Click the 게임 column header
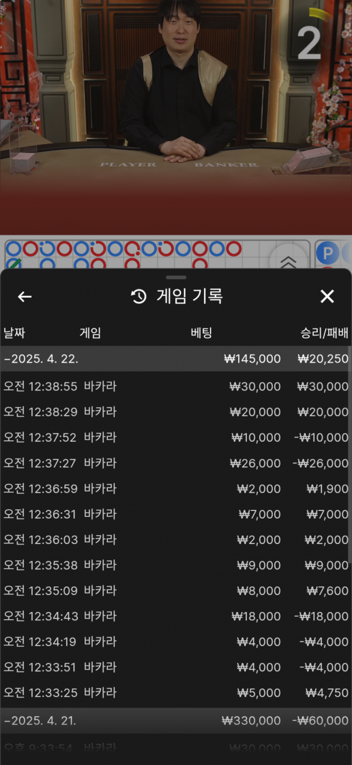352x765 pixels. (90, 333)
